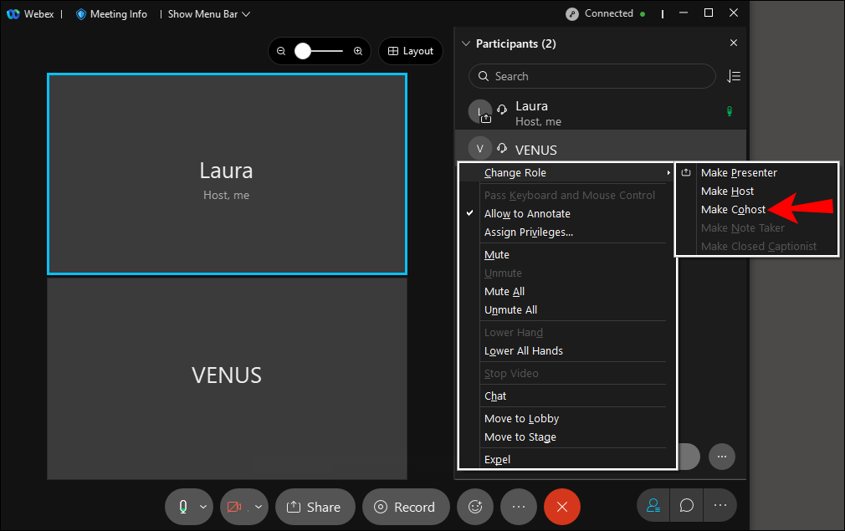Open the Change Role submenu

pos(567,173)
